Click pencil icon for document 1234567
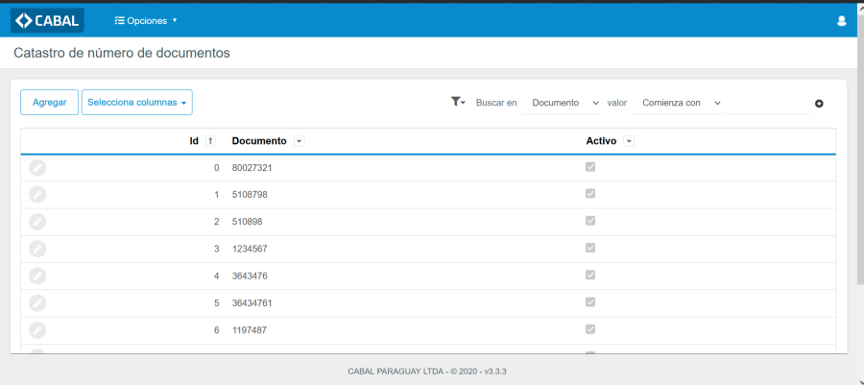Viewport: 864px width, 385px height. (x=37, y=249)
